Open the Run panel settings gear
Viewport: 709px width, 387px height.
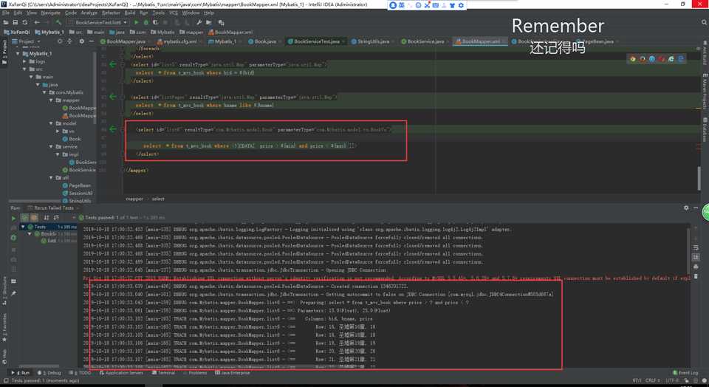[687, 208]
